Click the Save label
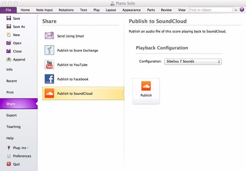Viewport: 246px width, 171px height. pos(17,18)
